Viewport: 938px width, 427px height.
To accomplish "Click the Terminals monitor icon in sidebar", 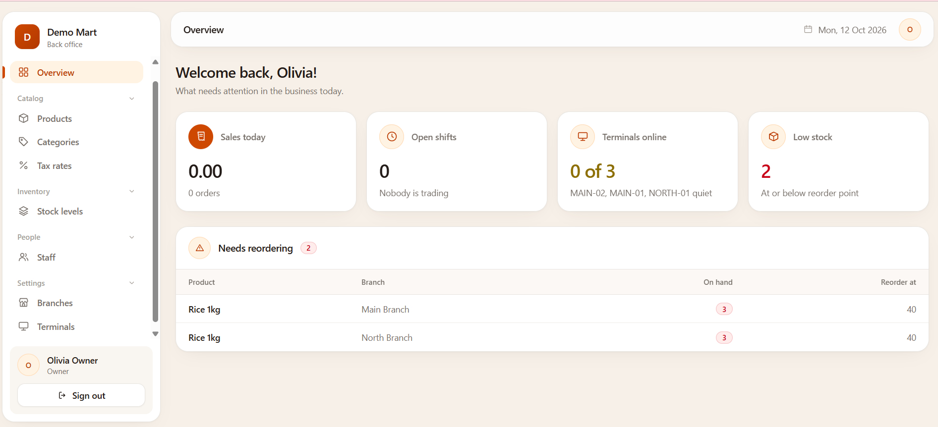I will (x=23, y=326).
